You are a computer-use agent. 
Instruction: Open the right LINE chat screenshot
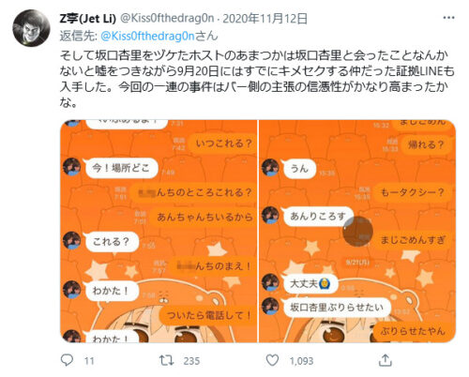click(x=357, y=232)
